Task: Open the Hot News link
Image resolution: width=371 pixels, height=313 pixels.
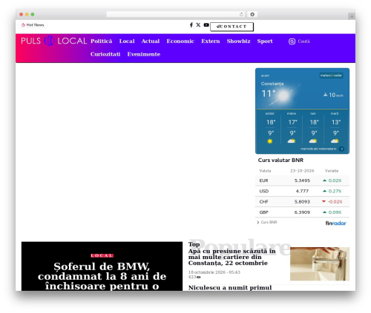Action: (33, 25)
